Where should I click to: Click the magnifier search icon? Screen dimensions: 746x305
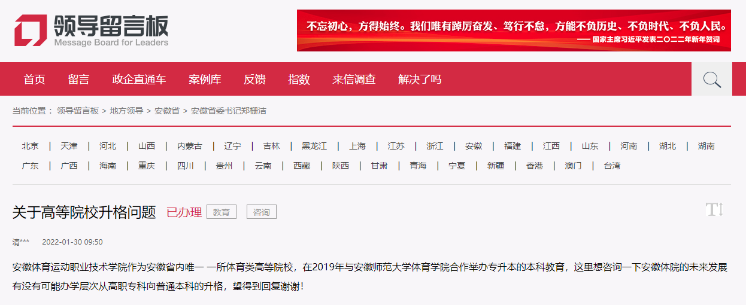[x=711, y=79]
